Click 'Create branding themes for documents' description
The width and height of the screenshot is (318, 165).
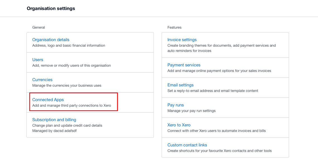click(x=222, y=48)
